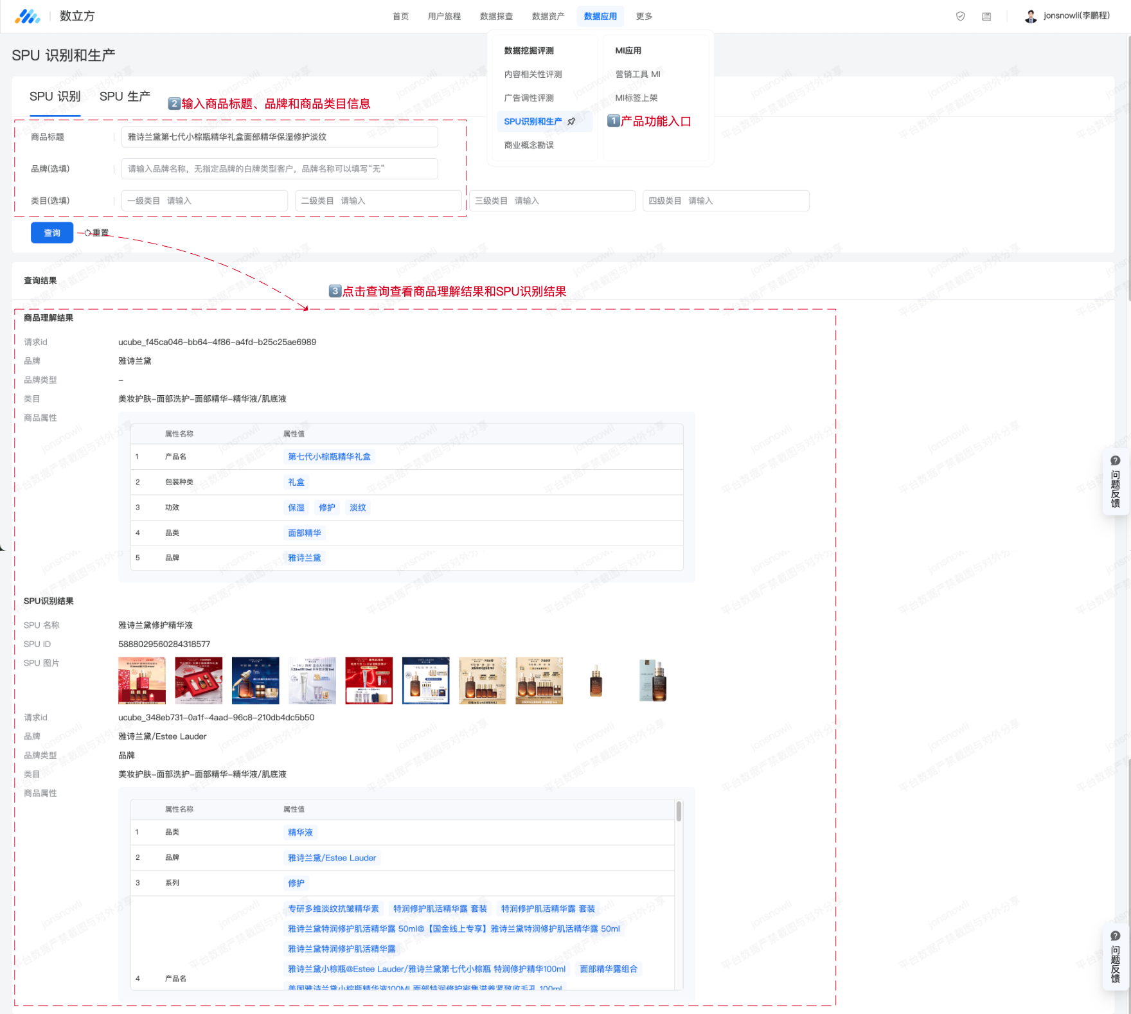Open the 数据探查 nav item

click(496, 17)
